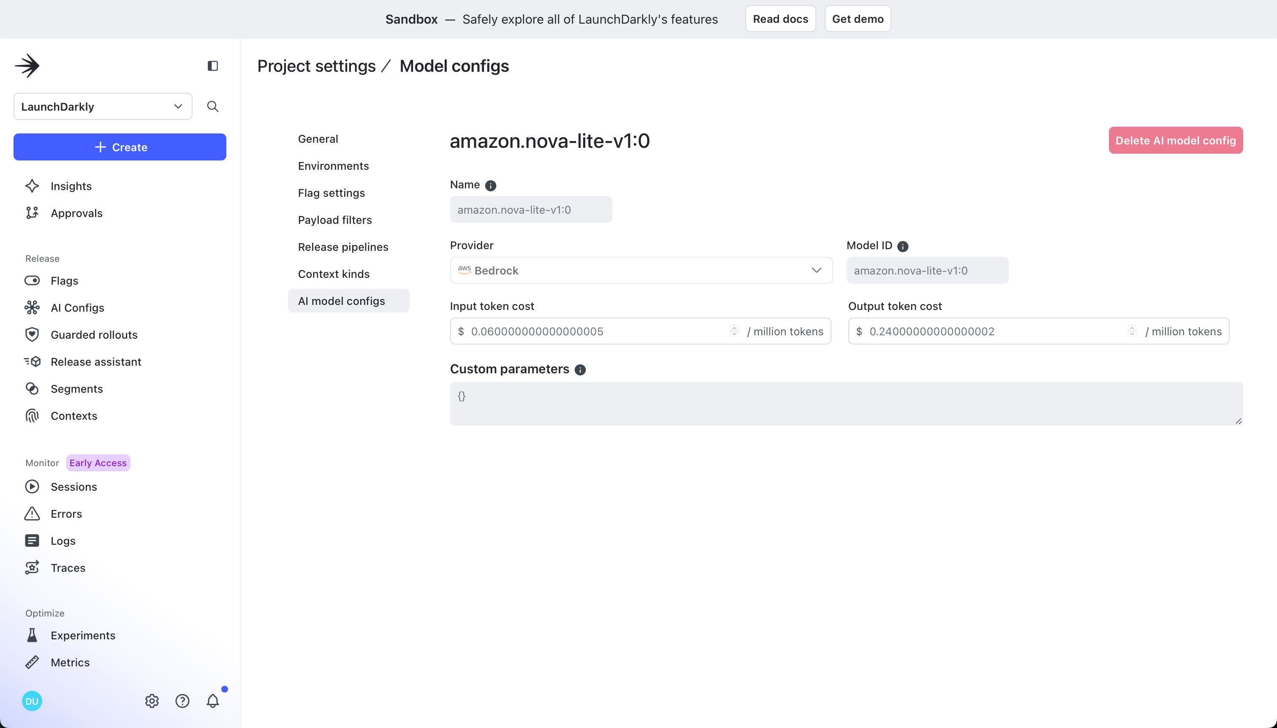This screenshot has height=728, width=1277.
Task: Click the Custom parameters textarea
Action: point(846,404)
